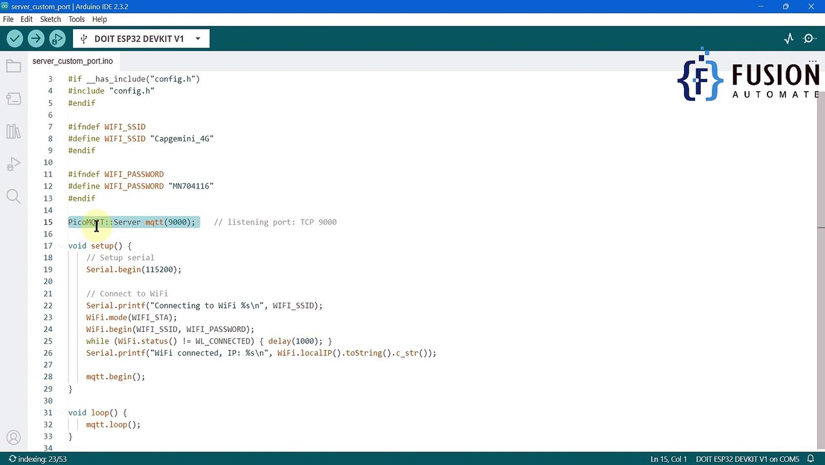
Task: Select the server_custom_port.ino tab
Action: point(72,61)
